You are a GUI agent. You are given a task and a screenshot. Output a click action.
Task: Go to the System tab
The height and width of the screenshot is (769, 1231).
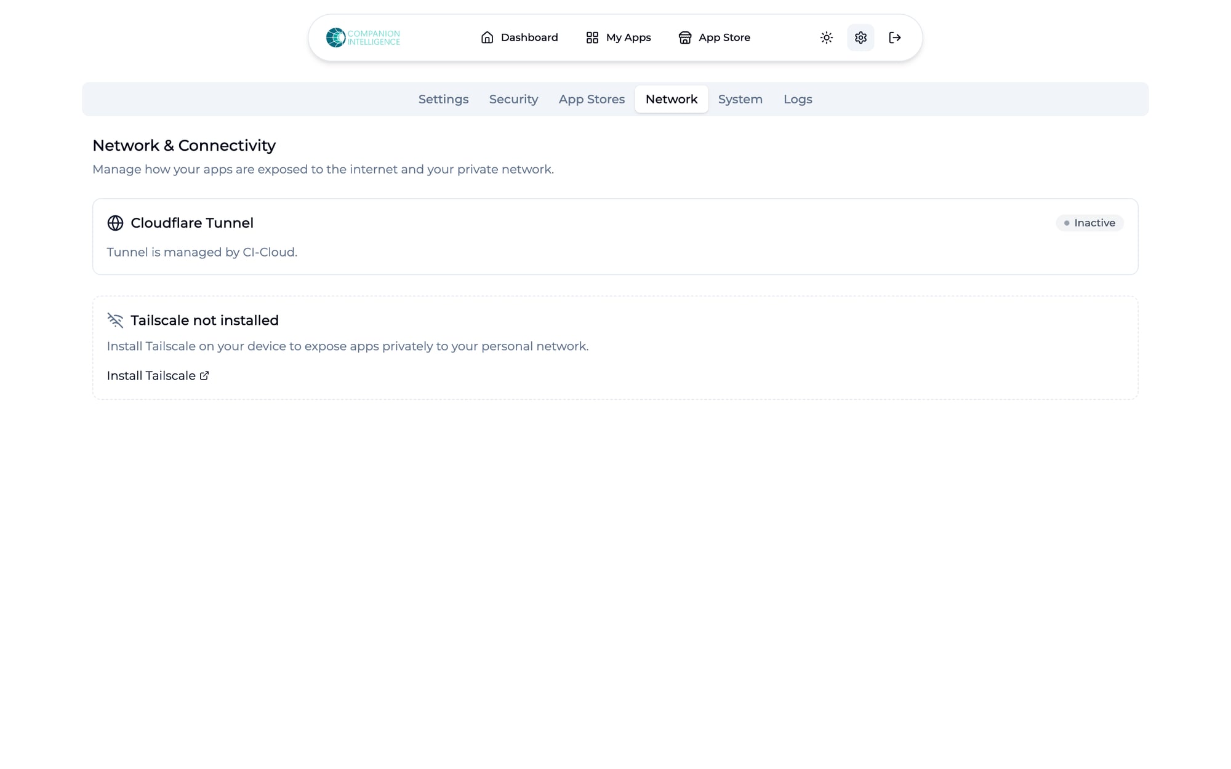pos(740,99)
